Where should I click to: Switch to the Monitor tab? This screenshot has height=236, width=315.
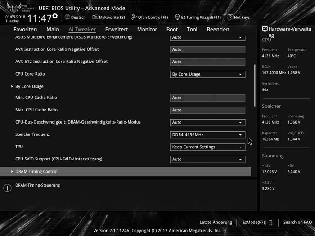click(147, 30)
